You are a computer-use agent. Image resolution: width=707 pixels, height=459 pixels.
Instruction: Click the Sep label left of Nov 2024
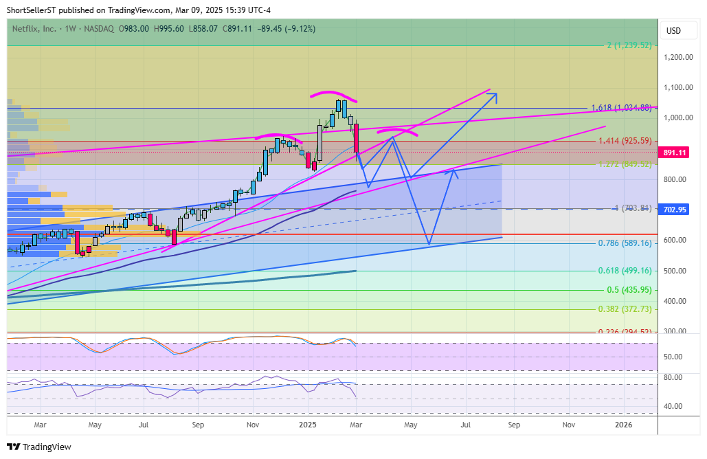pyautogui.click(x=198, y=425)
